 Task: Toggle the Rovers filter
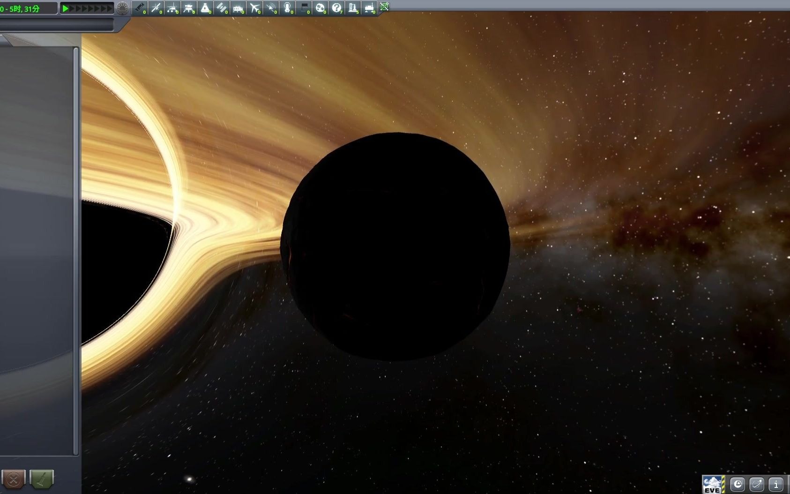point(172,7)
